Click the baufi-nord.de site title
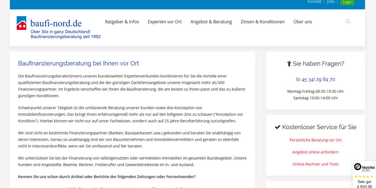376x188 pixels. click(x=56, y=23)
